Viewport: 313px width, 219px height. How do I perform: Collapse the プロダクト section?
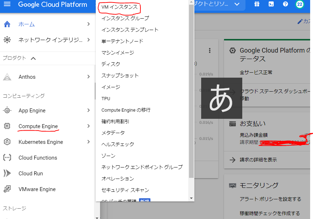[x=33, y=58]
